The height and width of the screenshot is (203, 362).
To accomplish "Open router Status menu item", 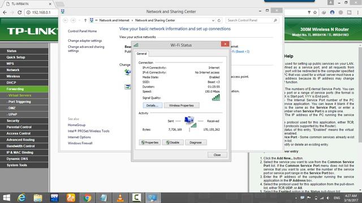I will pyautogui.click(x=24, y=51).
